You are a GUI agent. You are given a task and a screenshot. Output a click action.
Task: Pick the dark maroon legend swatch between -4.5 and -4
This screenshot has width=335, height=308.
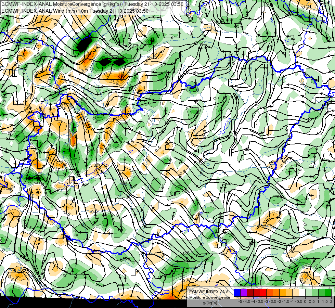[250, 293]
